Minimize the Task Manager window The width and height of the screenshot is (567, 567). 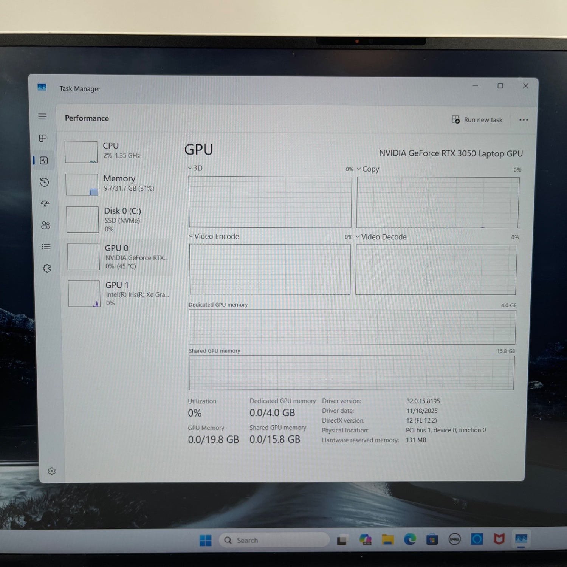coord(476,86)
